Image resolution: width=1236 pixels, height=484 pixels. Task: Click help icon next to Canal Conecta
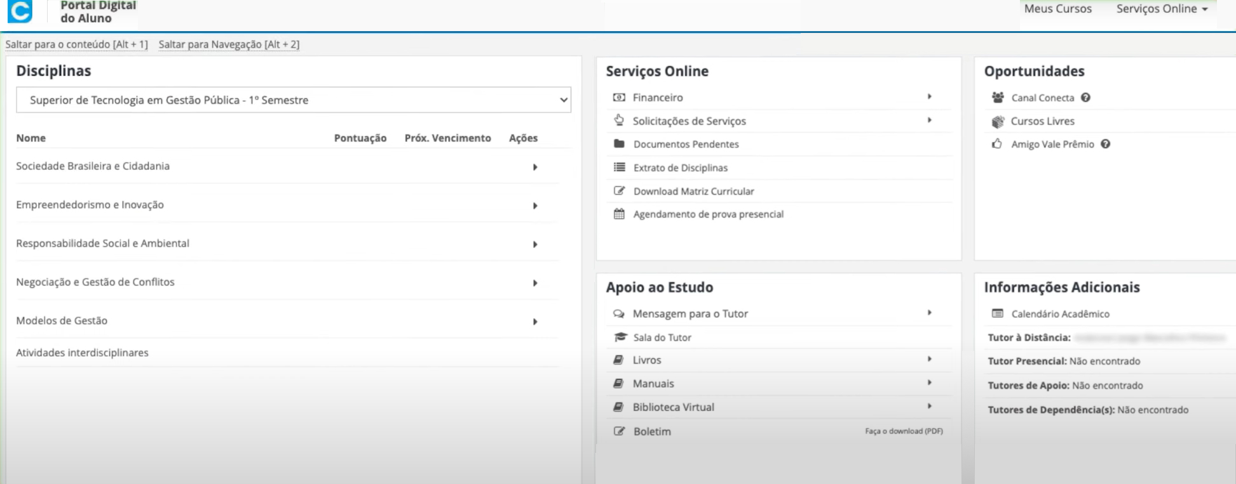[1085, 98]
